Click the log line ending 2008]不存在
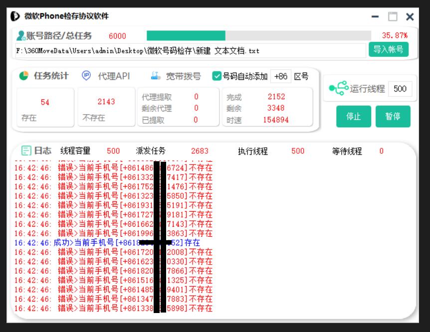The height and width of the screenshot is (332, 430). 114,252
